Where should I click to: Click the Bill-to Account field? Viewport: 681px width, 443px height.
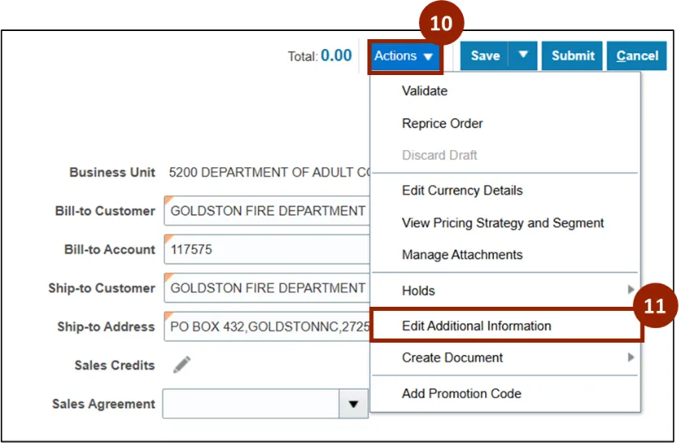coord(267,250)
